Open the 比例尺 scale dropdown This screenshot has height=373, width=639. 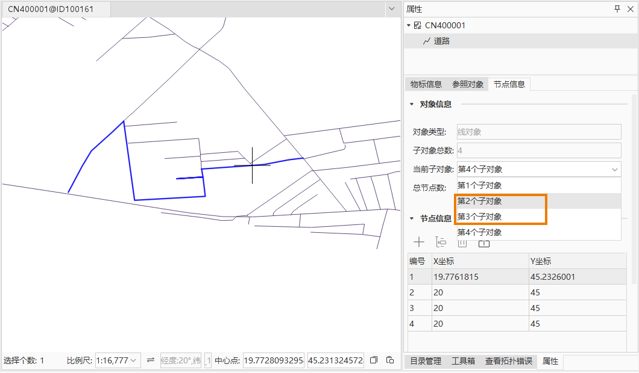[x=133, y=360]
